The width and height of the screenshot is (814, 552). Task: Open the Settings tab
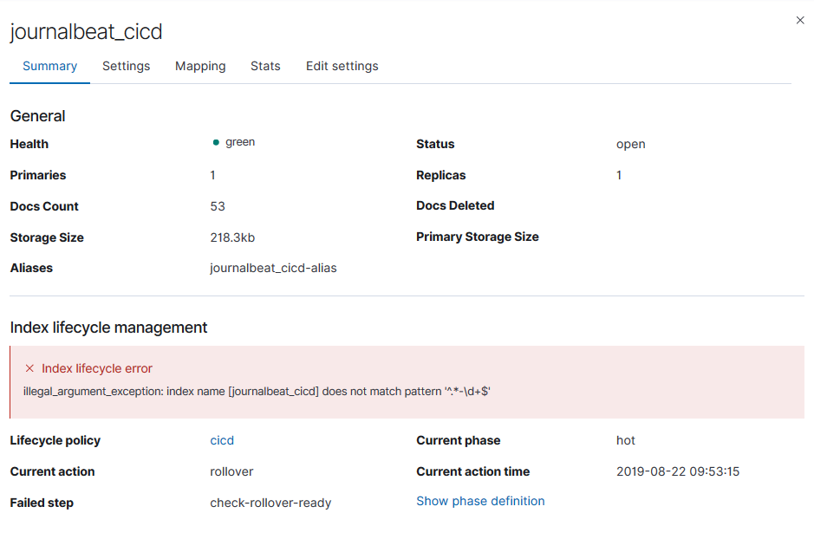pos(126,66)
